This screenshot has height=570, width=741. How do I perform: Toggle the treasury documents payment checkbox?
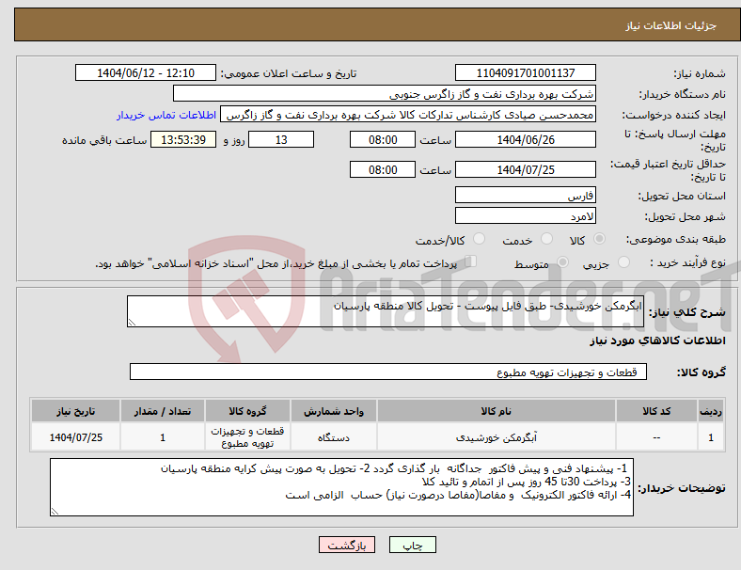[x=471, y=261]
